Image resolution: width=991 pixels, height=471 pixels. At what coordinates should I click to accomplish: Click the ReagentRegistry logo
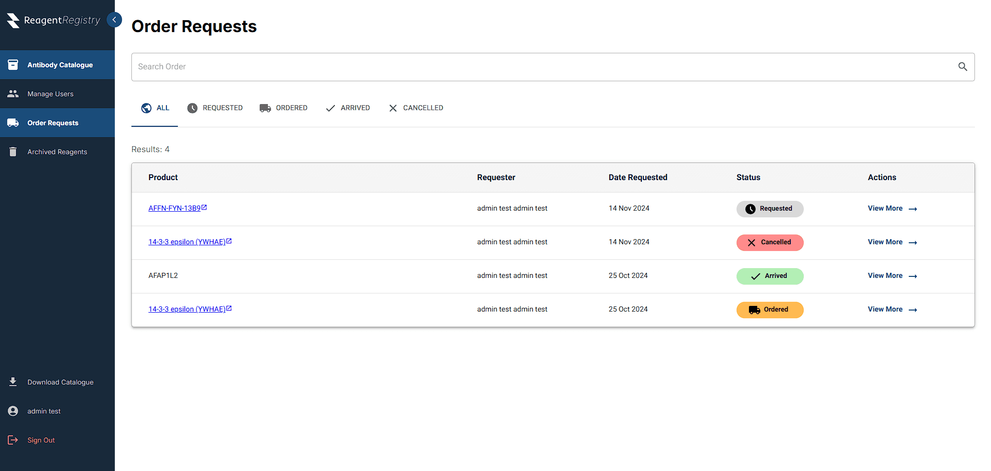click(x=54, y=20)
